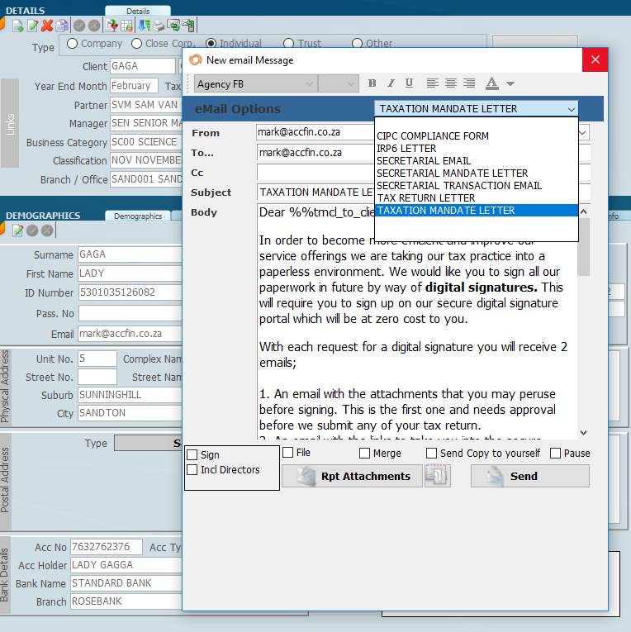Select the Company type radio button
The image size is (631, 632).
(72, 44)
